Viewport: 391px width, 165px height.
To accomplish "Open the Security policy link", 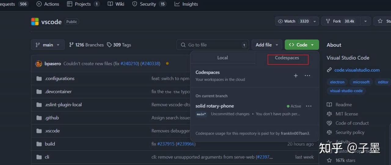I will point(350,132).
